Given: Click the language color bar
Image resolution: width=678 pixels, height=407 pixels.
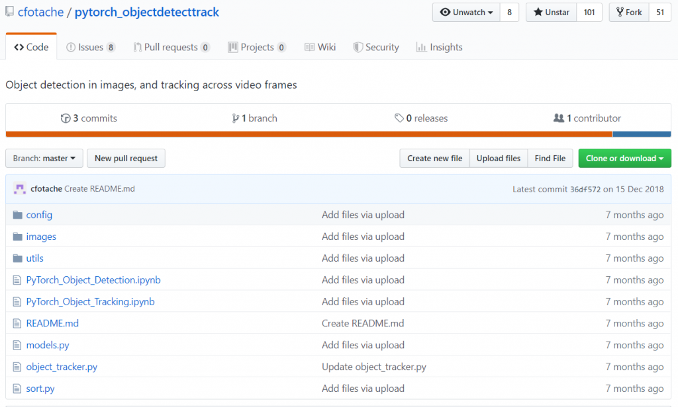Looking at the screenshot, I should click(309, 134).
